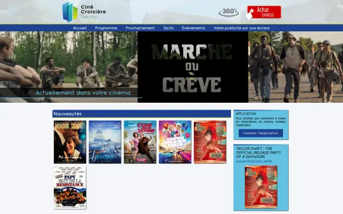This screenshot has width=343, height=214.
Task: Open the Taylor Swift event poster in sidebar
Action: 261,187
